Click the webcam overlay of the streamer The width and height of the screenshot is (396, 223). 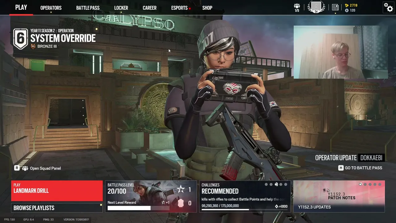[x=340, y=52]
